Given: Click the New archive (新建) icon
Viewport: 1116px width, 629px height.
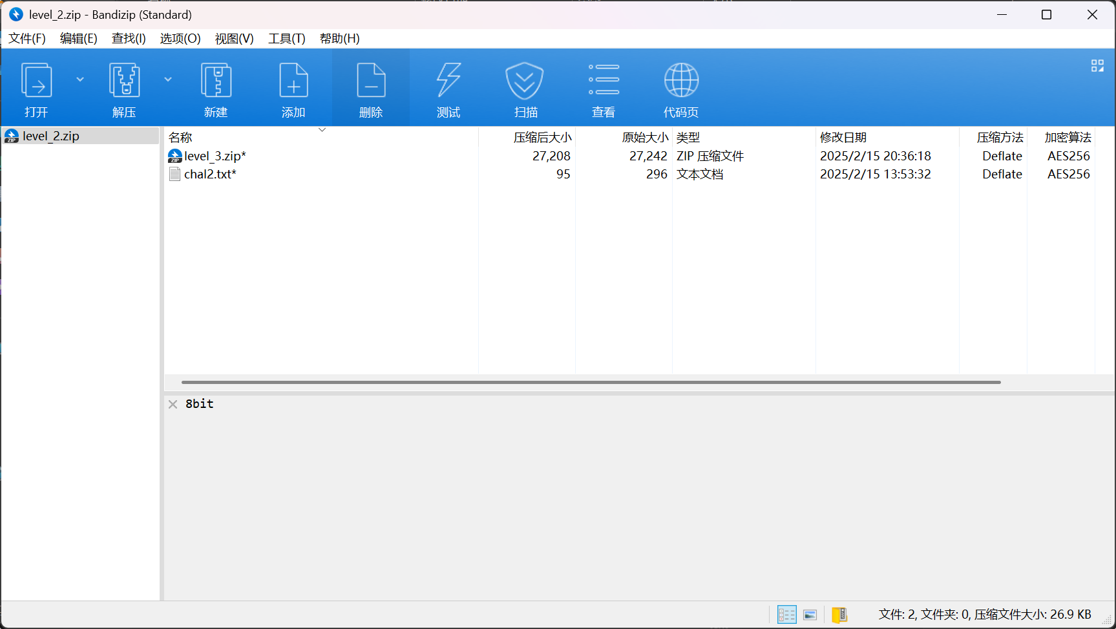Looking at the screenshot, I should click(x=216, y=80).
